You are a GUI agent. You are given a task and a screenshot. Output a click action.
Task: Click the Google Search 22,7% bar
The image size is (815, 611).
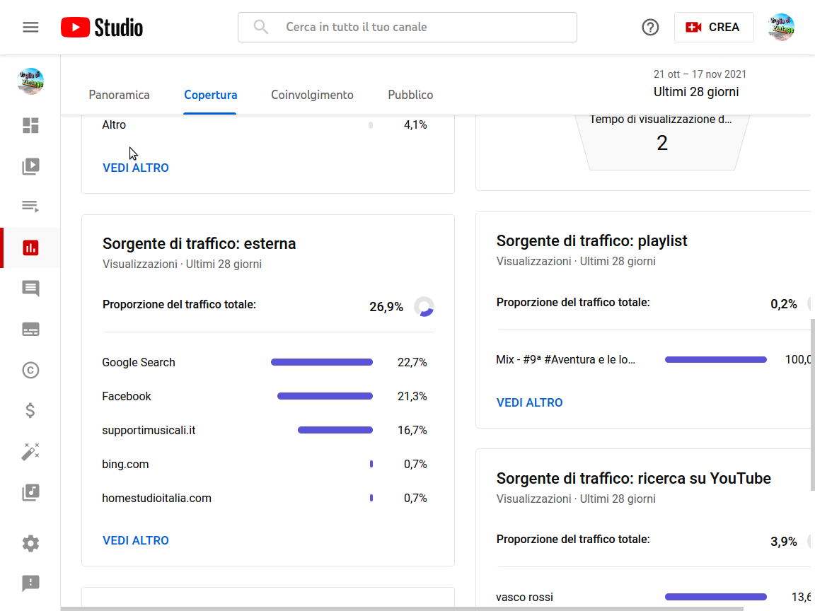[322, 362]
